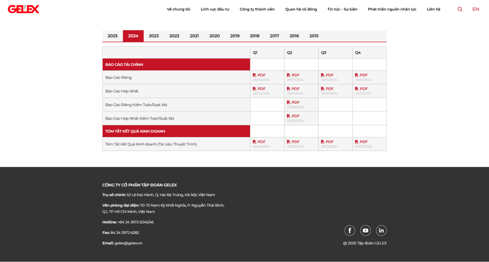The height and width of the screenshot is (262, 489).
Task: Select the 2018 year tab
Action: pos(255,36)
